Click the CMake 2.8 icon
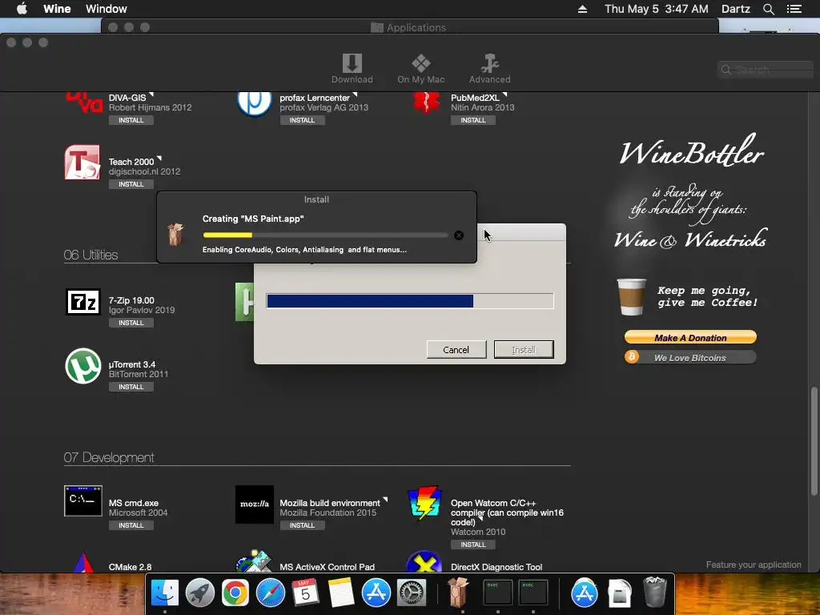 point(83,563)
